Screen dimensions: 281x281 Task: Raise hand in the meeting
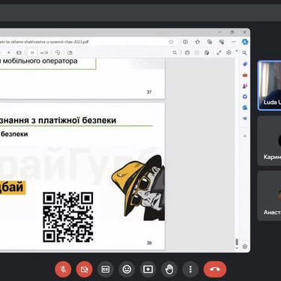tap(169, 269)
